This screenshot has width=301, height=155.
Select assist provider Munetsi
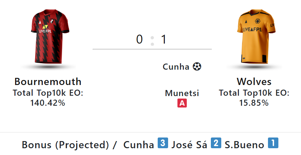[x=182, y=93]
